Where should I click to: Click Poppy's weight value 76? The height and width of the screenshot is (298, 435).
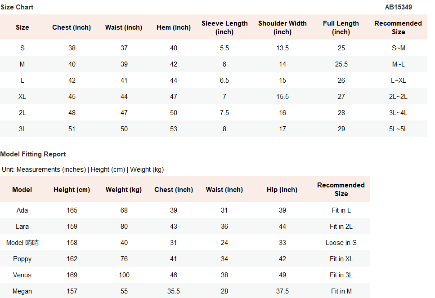124,258
